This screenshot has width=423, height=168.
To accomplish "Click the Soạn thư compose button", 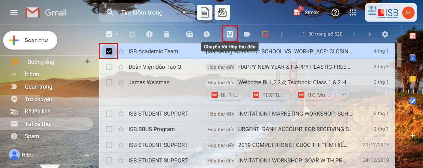I will (x=30, y=40).
